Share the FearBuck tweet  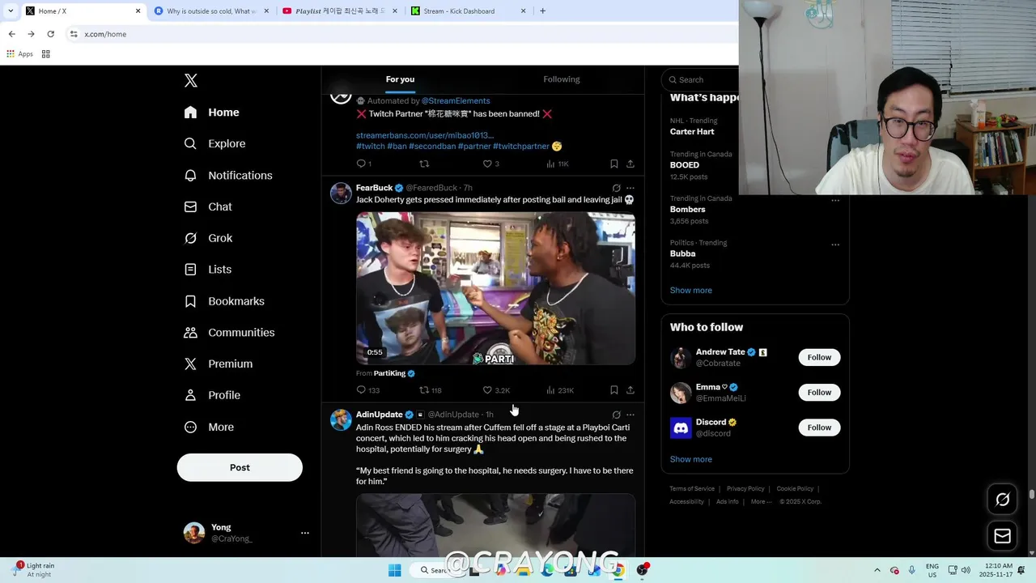point(631,390)
